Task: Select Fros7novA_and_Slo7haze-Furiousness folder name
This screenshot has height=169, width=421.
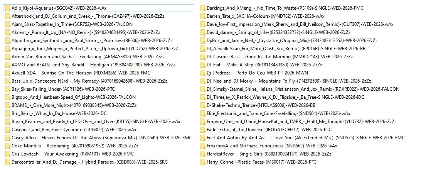Action: coord(272,146)
